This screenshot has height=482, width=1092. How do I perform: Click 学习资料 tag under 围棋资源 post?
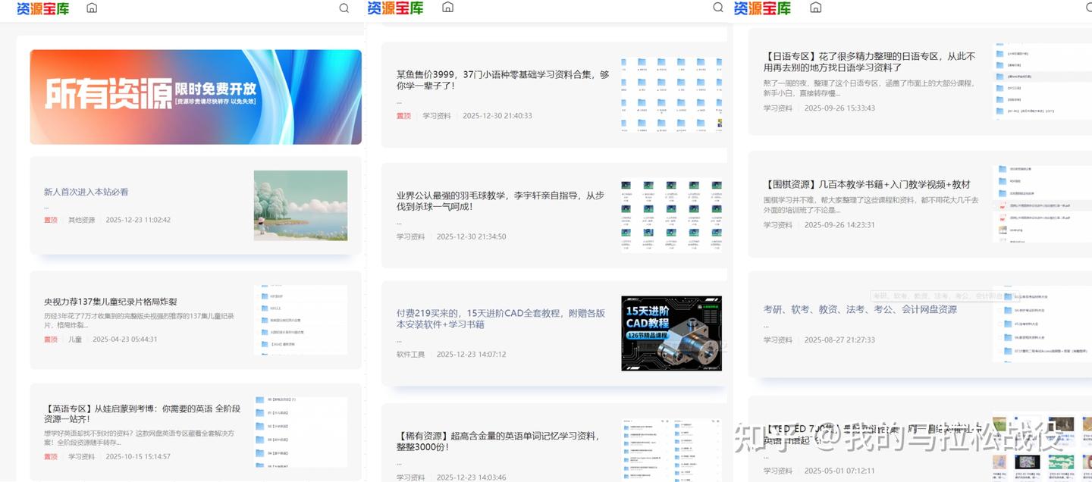[778, 225]
